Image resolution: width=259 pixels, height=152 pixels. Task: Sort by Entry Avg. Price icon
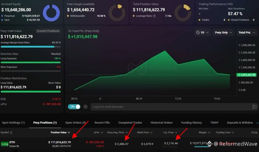coord(127,133)
